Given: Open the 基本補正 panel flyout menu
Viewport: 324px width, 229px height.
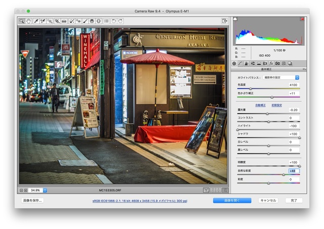Looking at the screenshot, I should [x=304, y=69].
